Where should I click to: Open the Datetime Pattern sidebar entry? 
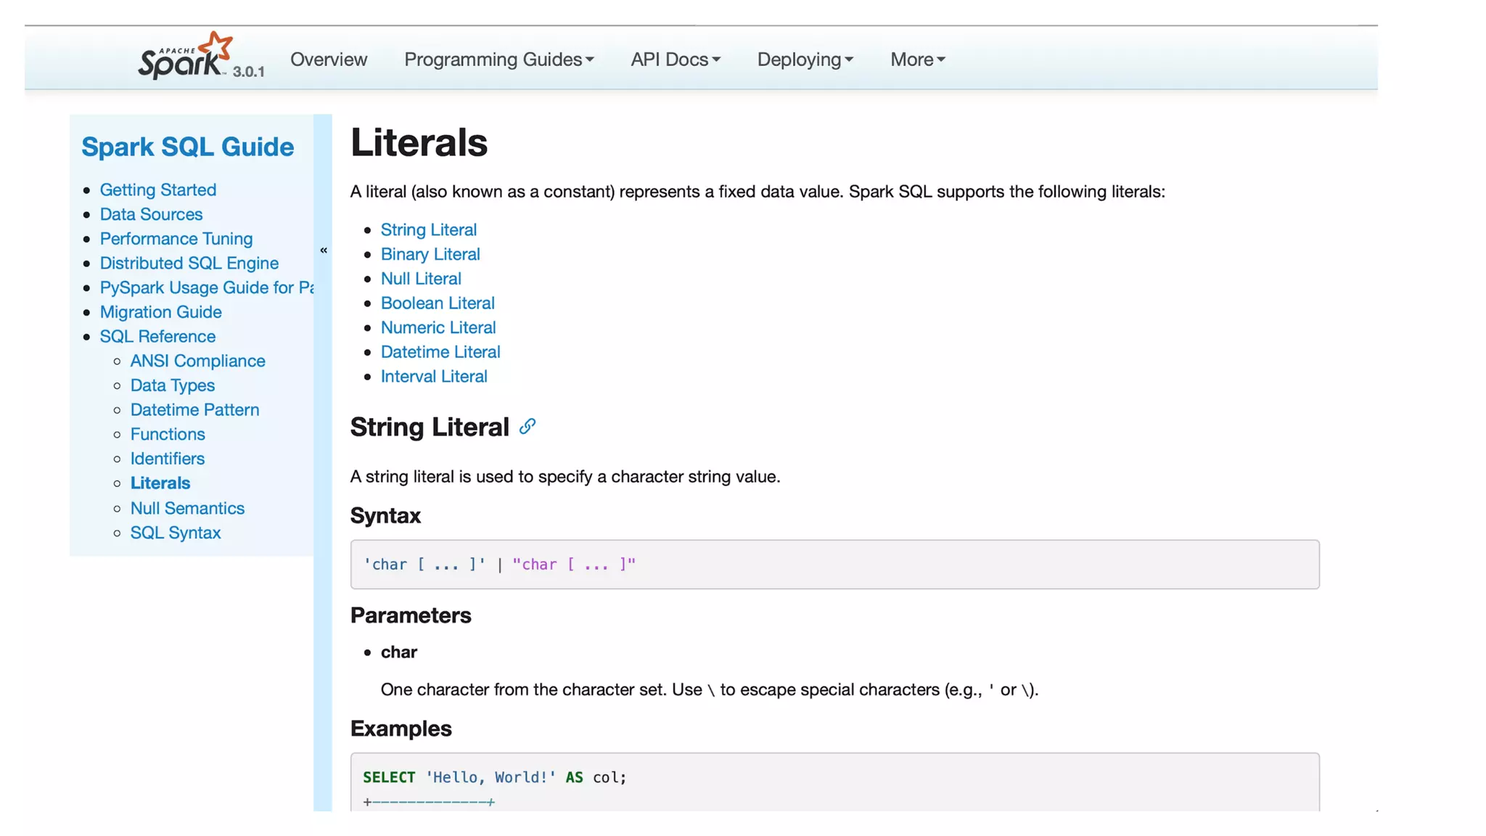coord(194,410)
